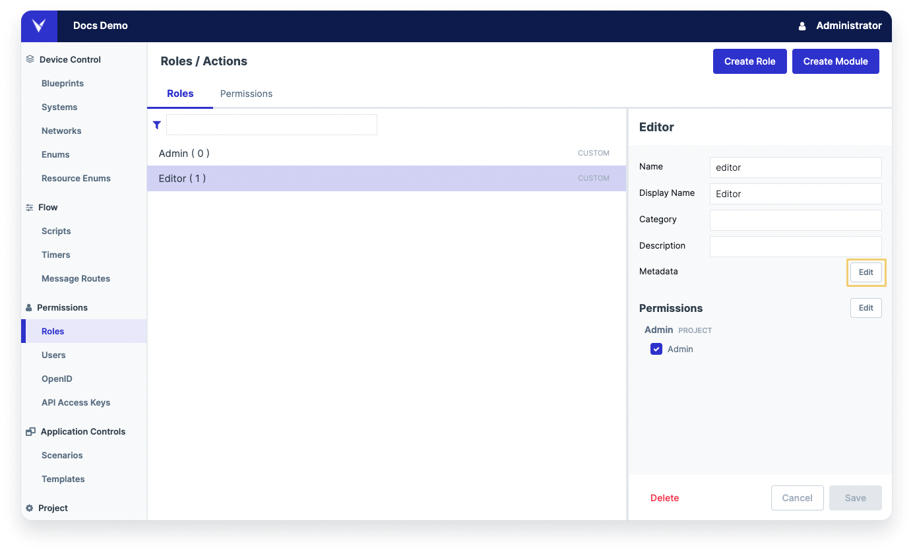913x552 pixels.
Task: Click the Description input field
Action: pos(796,247)
